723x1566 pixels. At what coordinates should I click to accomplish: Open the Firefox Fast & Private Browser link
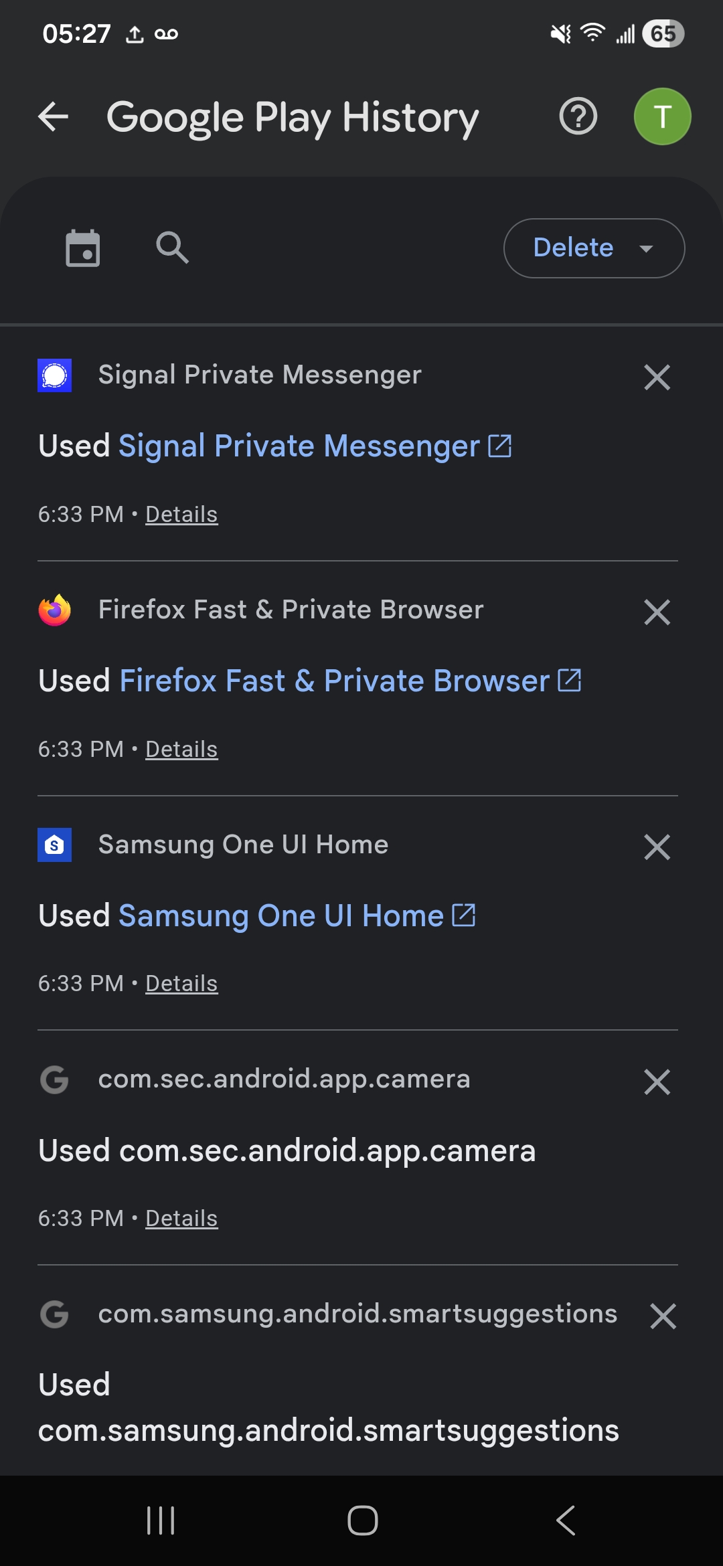[350, 681]
